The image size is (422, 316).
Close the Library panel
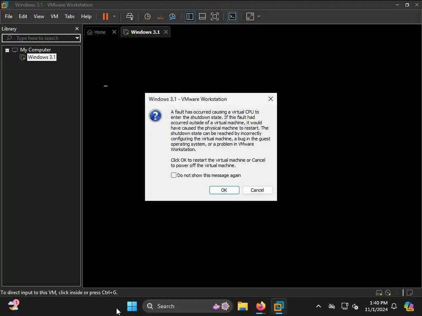(x=77, y=28)
